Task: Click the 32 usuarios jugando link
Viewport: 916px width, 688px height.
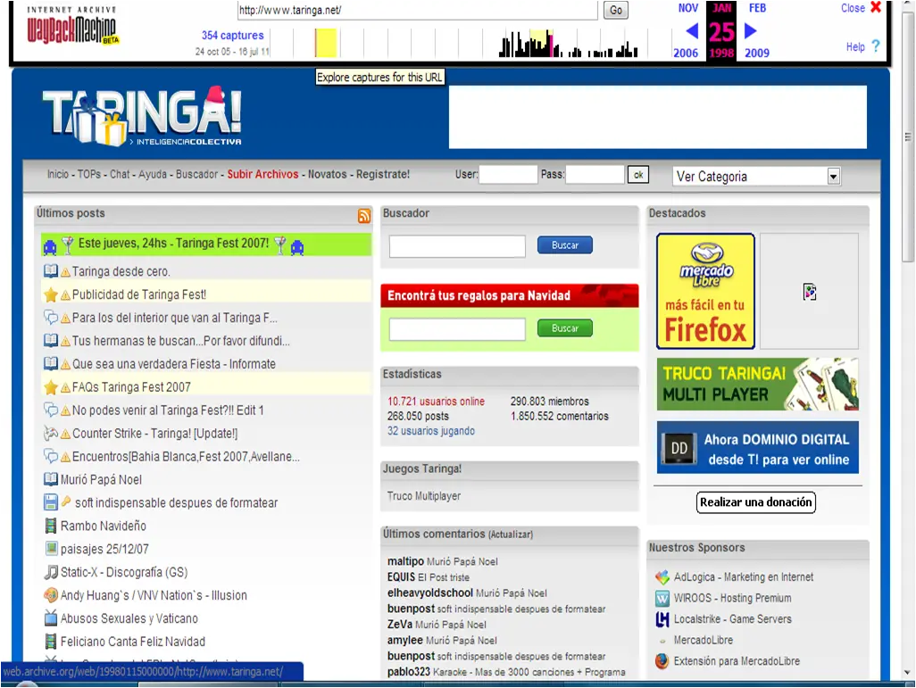Action: click(430, 430)
